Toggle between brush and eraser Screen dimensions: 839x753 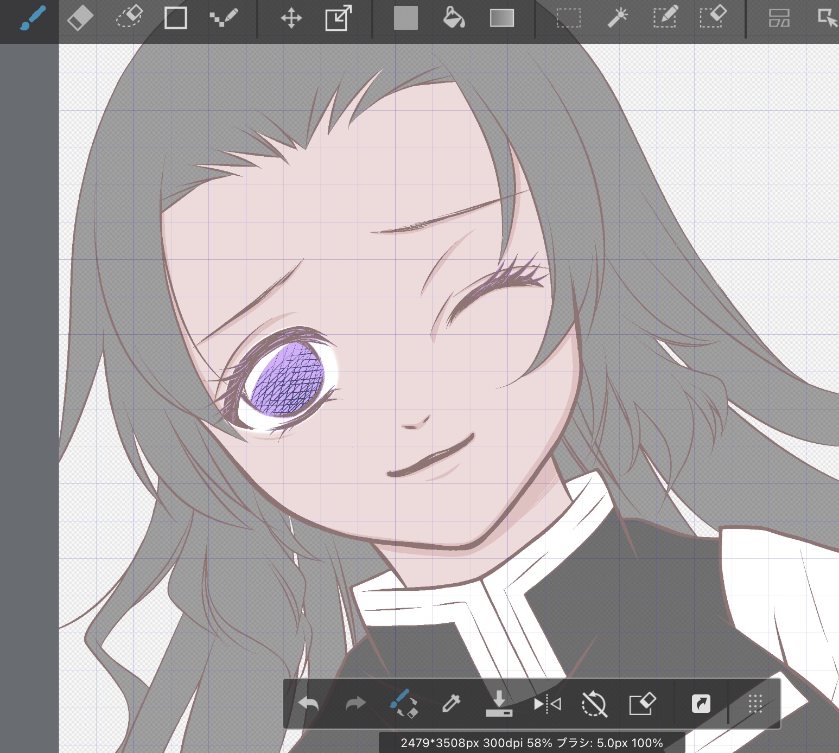point(404,704)
